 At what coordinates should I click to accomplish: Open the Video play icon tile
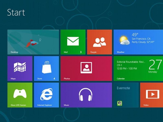[x=153, y=94]
